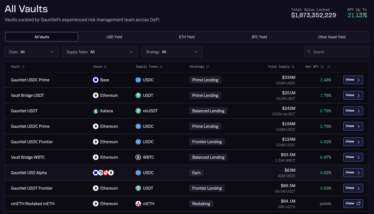The height and width of the screenshot is (214, 374).
Task: Sort the table by Vault name
Action: (23, 67)
